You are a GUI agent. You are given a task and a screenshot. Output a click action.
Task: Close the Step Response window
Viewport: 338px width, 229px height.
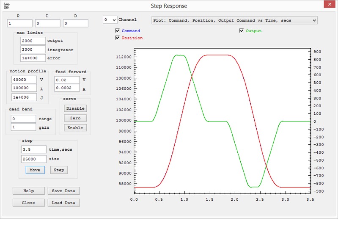(x=327, y=5)
